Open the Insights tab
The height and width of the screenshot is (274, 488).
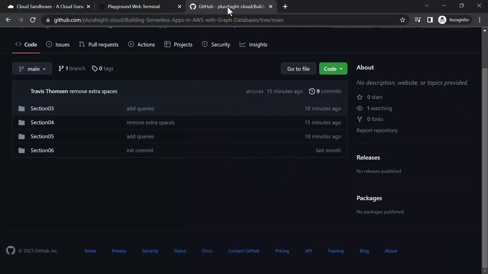click(x=253, y=45)
